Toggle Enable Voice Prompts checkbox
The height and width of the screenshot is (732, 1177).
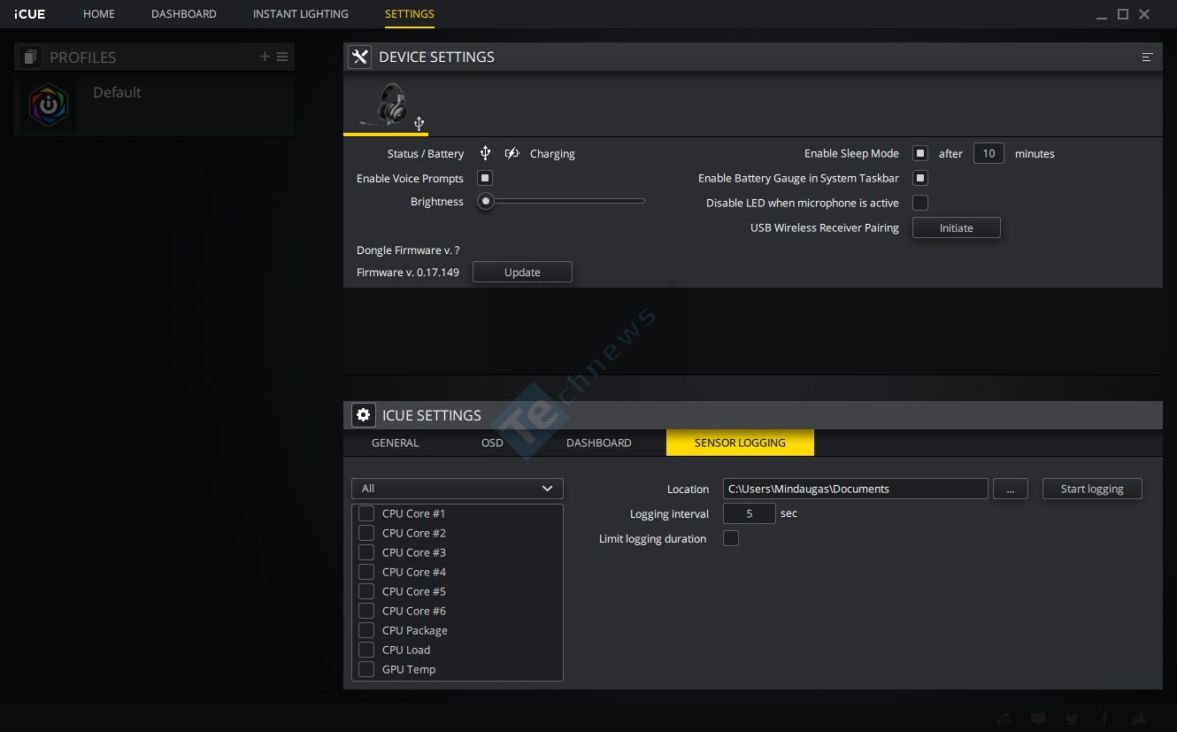485,178
